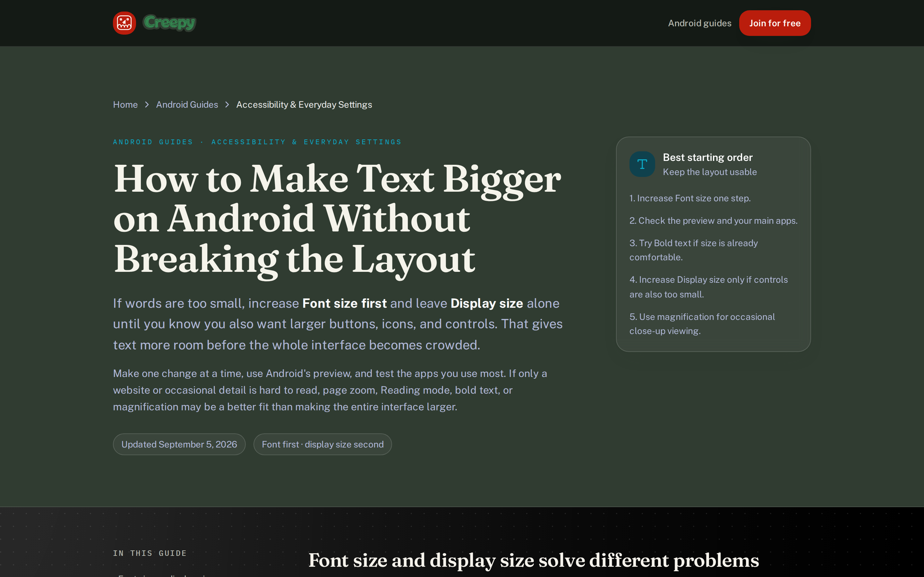The height and width of the screenshot is (577, 924).
Task: Click the Updated September 5, 2026 pill
Action: [x=179, y=444]
